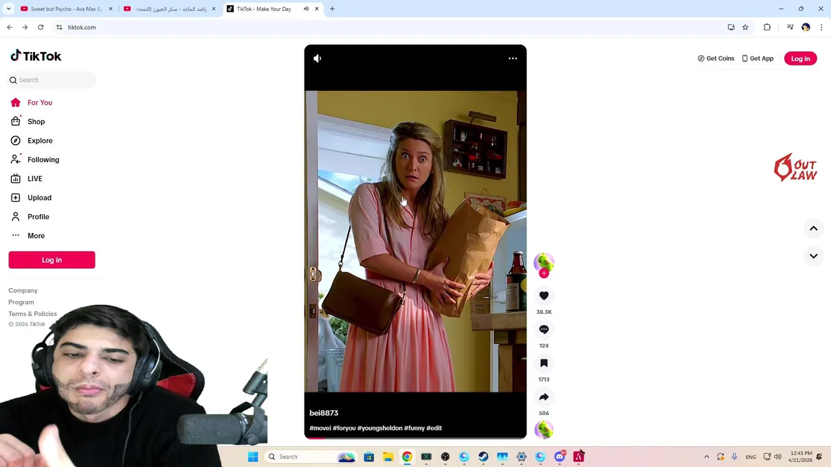Click the top-right Log in button
The image size is (831, 467).
click(800, 58)
